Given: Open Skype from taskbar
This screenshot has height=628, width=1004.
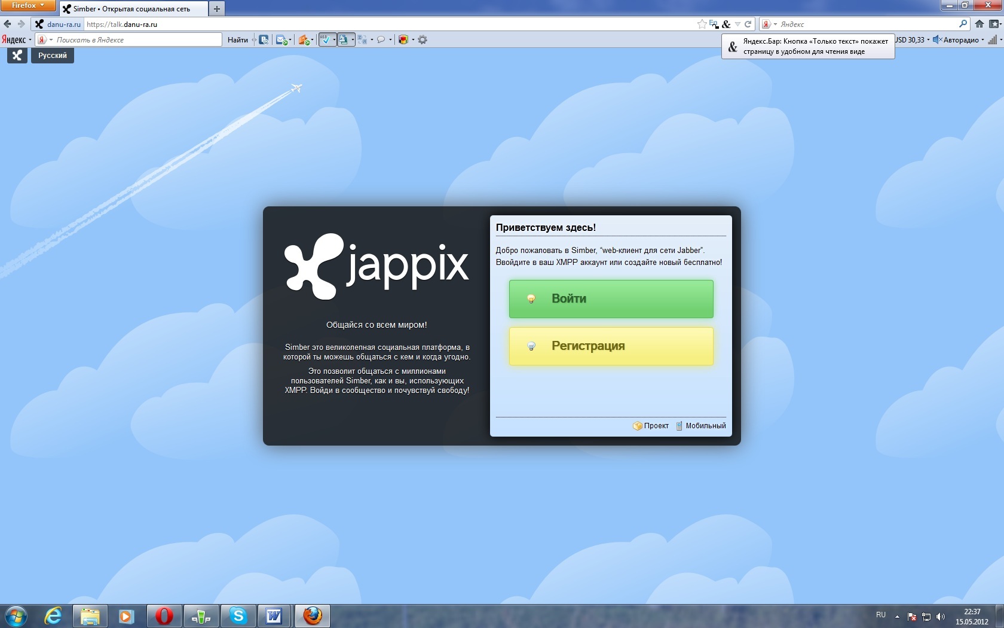Looking at the screenshot, I should coord(238,616).
